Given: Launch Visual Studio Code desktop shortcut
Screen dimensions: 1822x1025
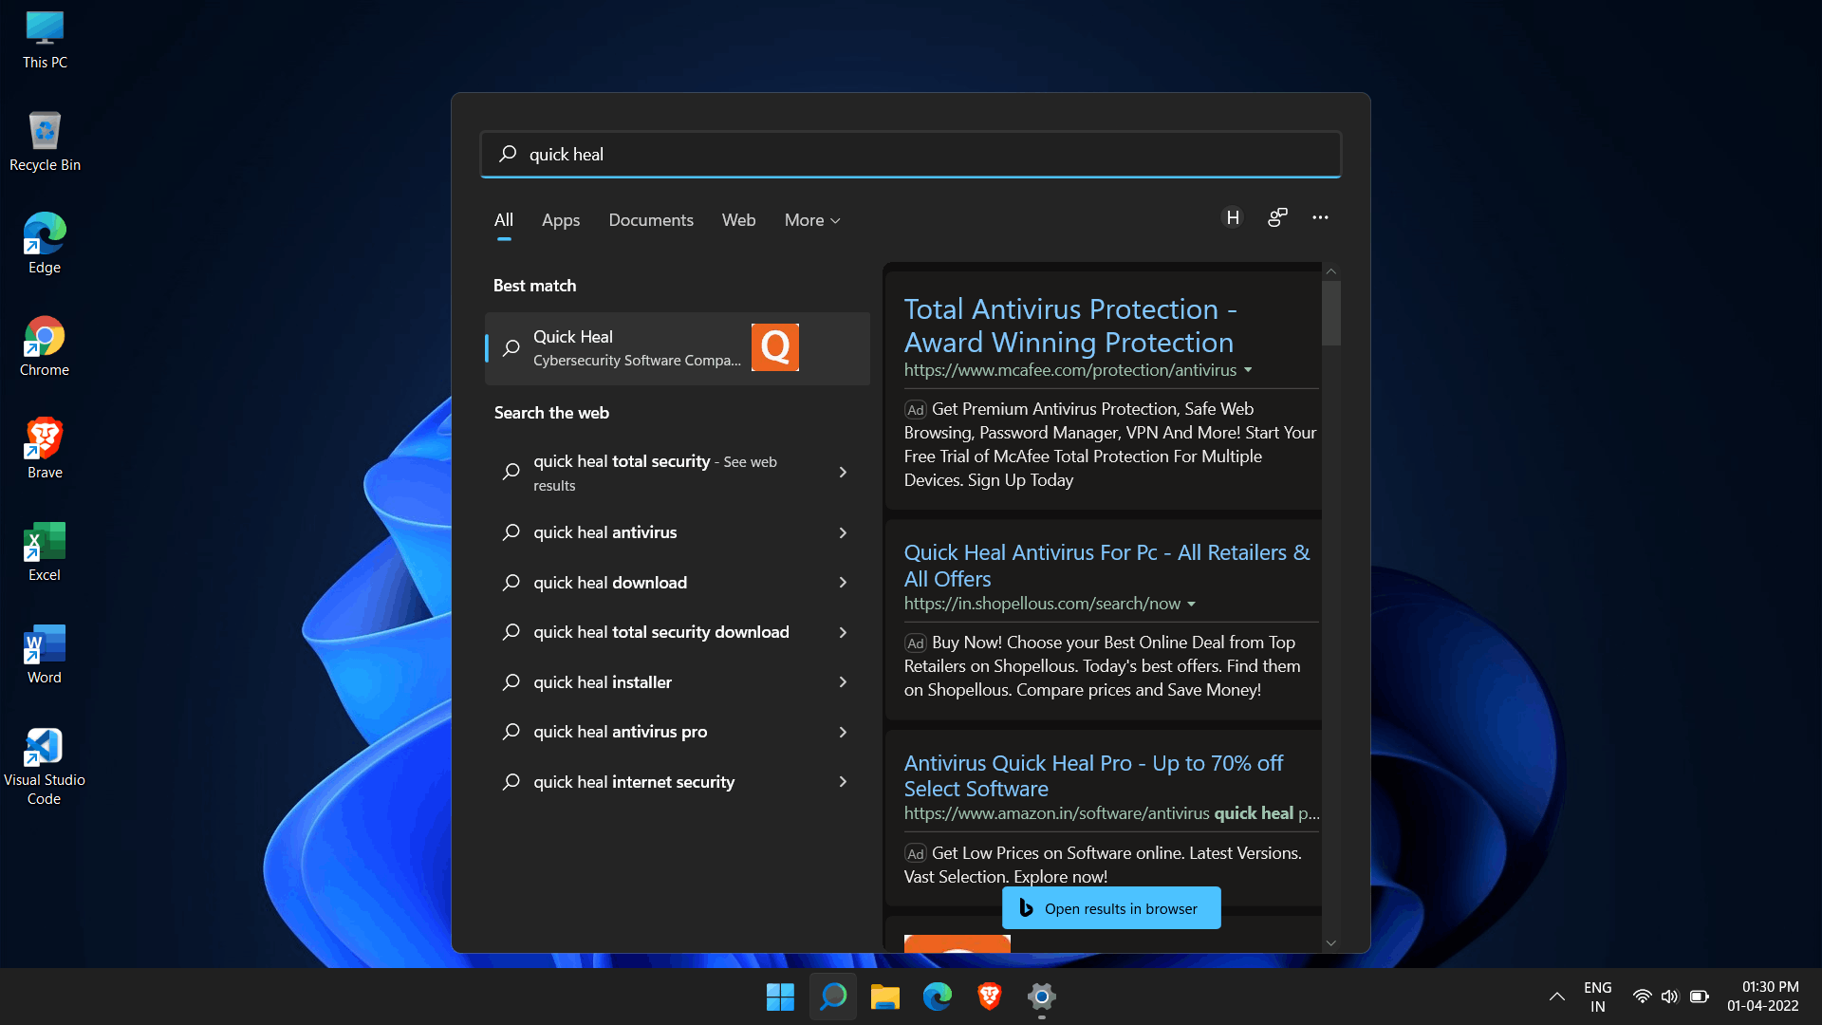Looking at the screenshot, I should pyautogui.click(x=45, y=767).
